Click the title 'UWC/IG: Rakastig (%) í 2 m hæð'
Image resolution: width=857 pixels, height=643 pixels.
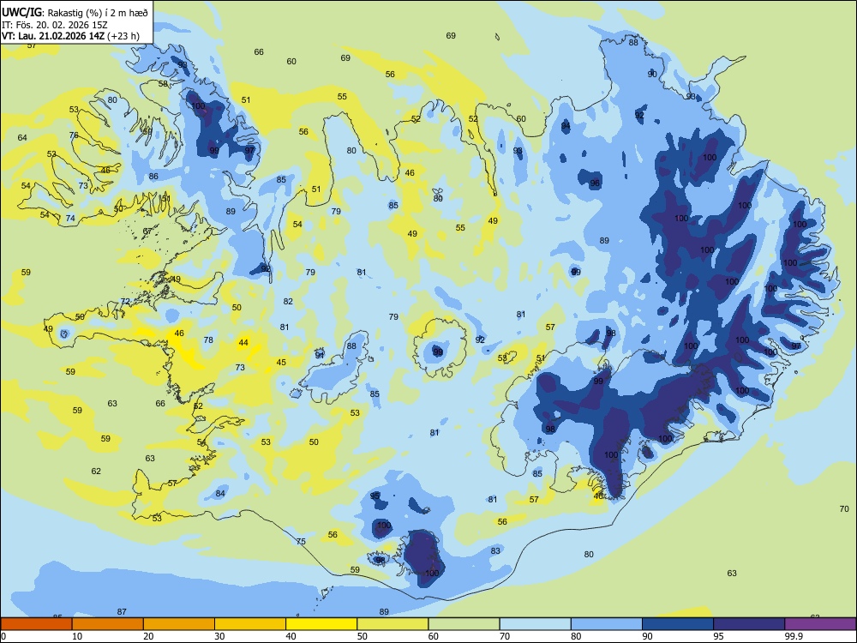[x=75, y=13]
